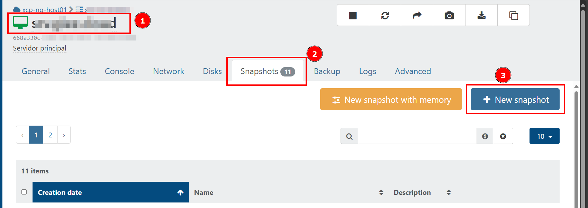This screenshot has height=208, width=588.
Task: Click into the snapshot search input field
Action: tap(417, 136)
